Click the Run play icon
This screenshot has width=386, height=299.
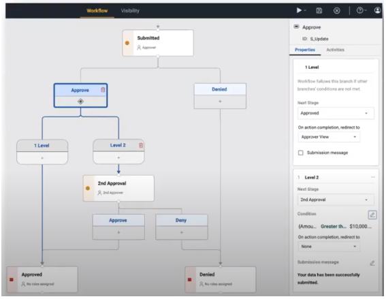pyautogui.click(x=299, y=10)
